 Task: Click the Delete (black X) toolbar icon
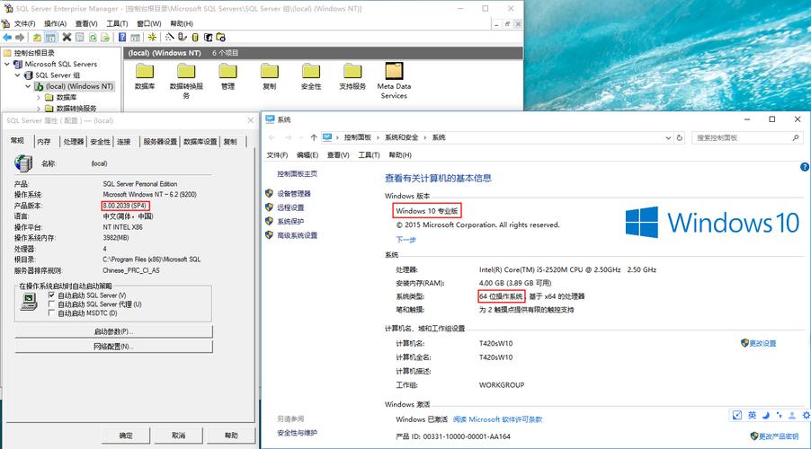tap(67, 37)
